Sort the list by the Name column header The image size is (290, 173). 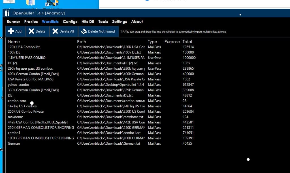click(14, 42)
